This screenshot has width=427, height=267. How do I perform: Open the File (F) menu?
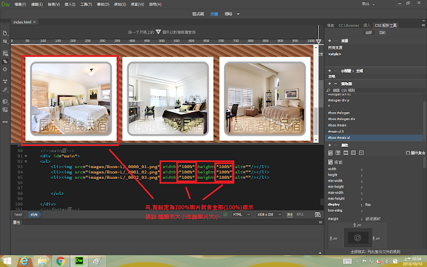(20, 5)
